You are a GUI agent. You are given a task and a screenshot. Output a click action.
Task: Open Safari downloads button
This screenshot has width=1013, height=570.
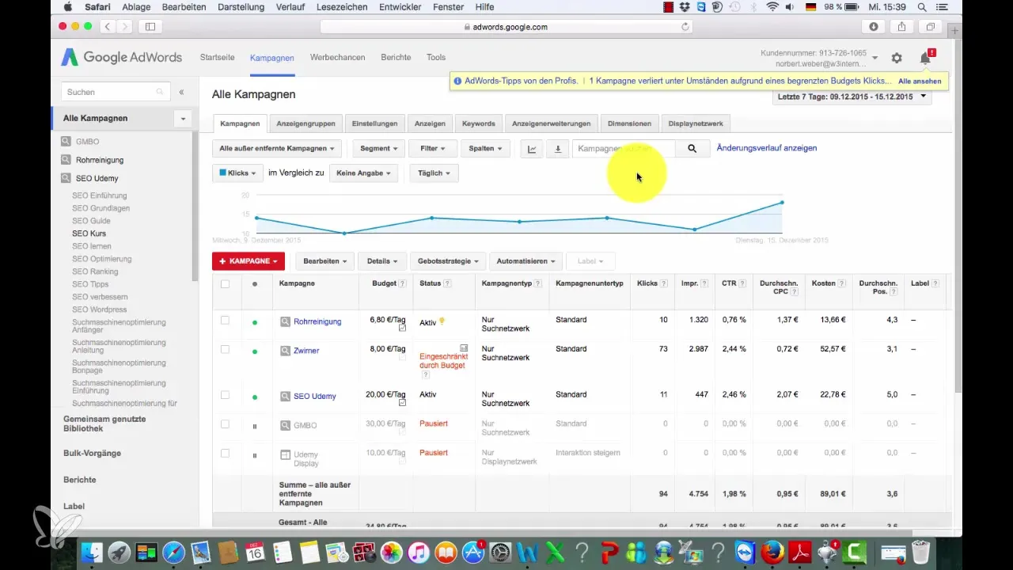pyautogui.click(x=875, y=26)
